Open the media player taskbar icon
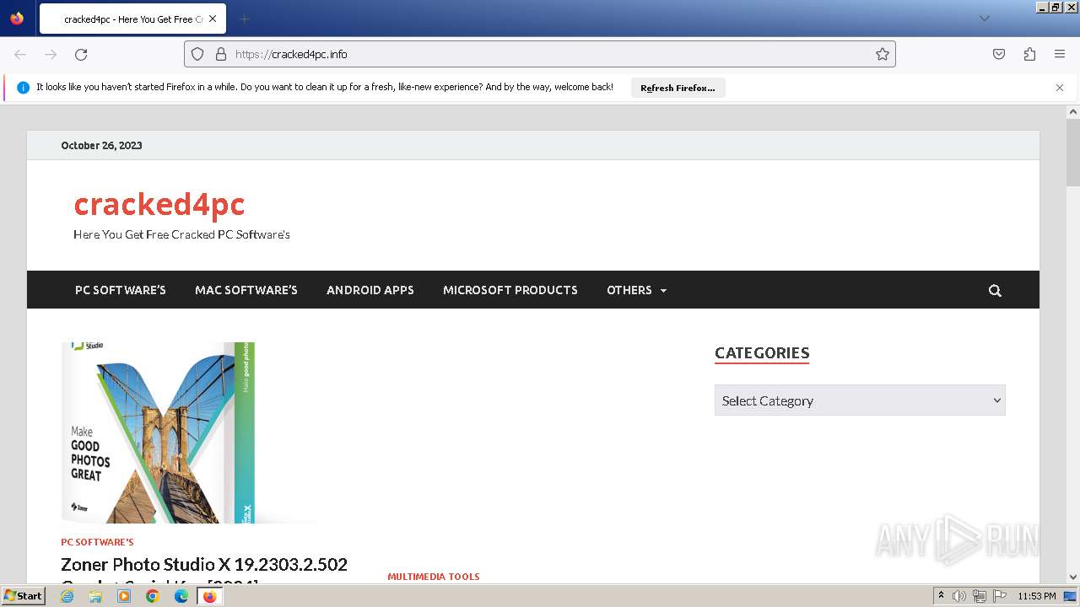This screenshot has width=1080, height=607. point(124,596)
